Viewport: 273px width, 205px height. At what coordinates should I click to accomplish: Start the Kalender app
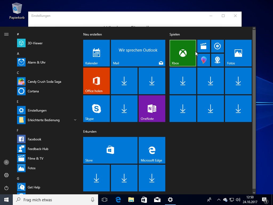click(96, 53)
